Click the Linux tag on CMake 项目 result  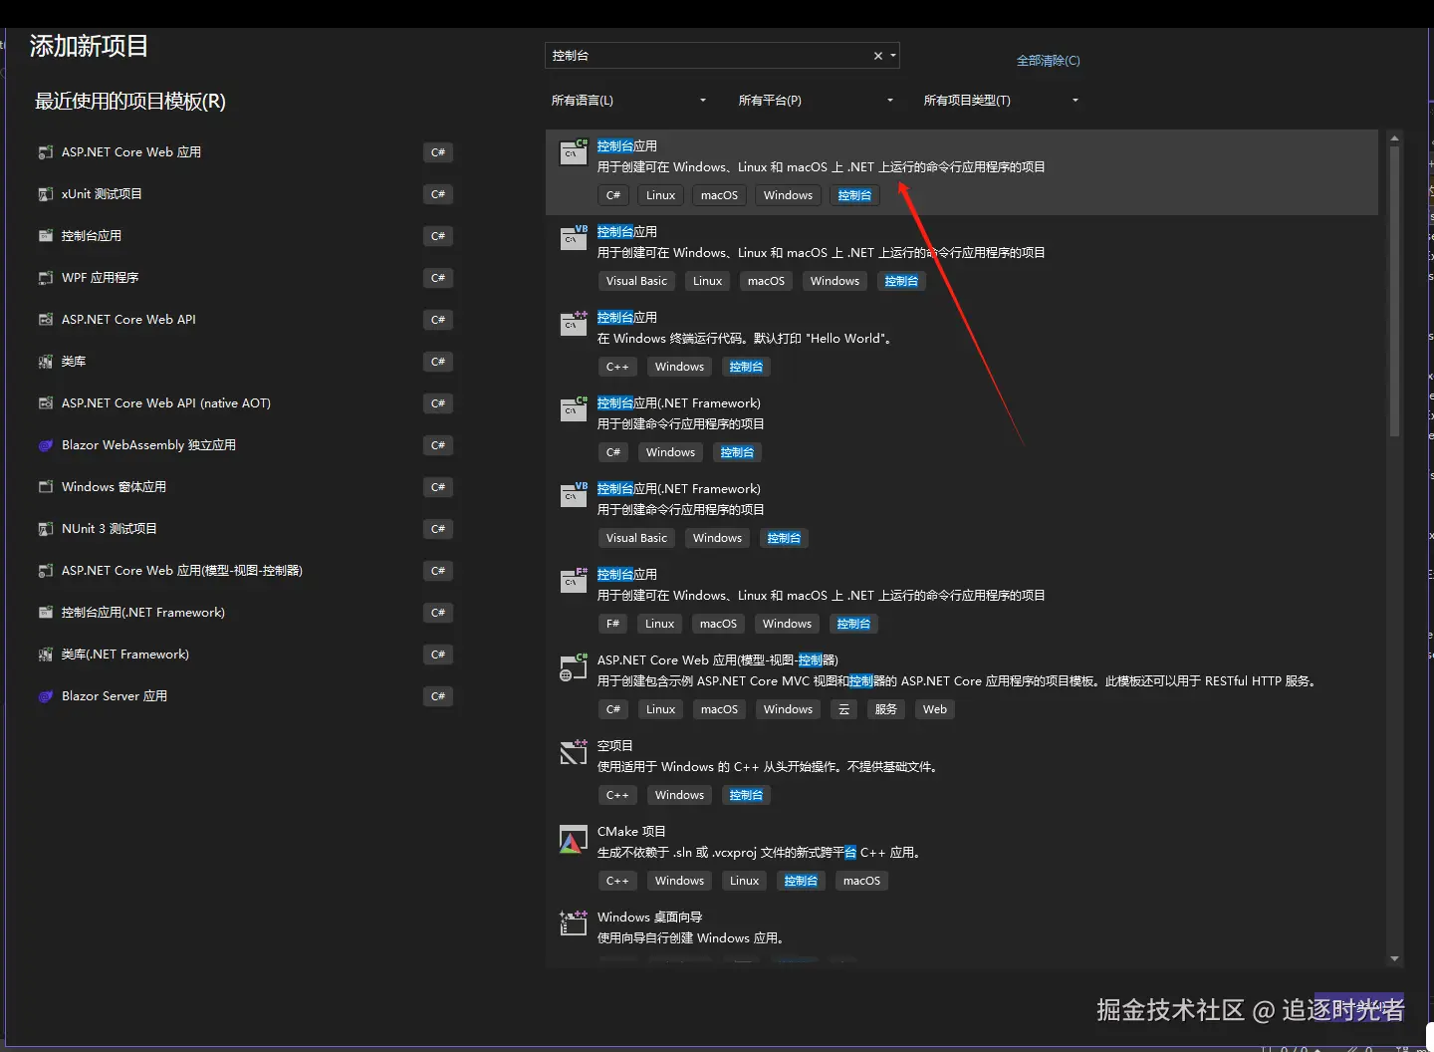(x=745, y=881)
